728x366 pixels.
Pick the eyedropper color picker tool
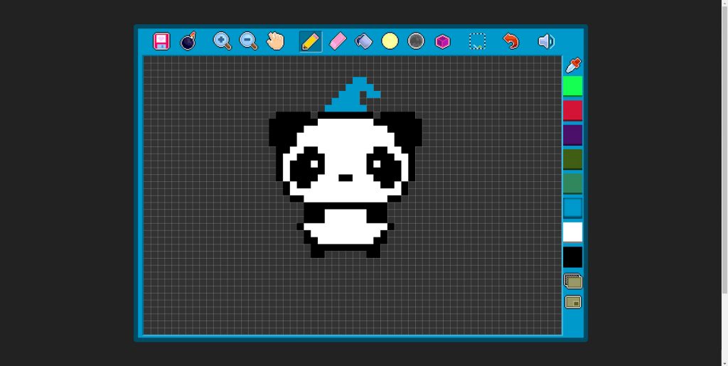[574, 65]
